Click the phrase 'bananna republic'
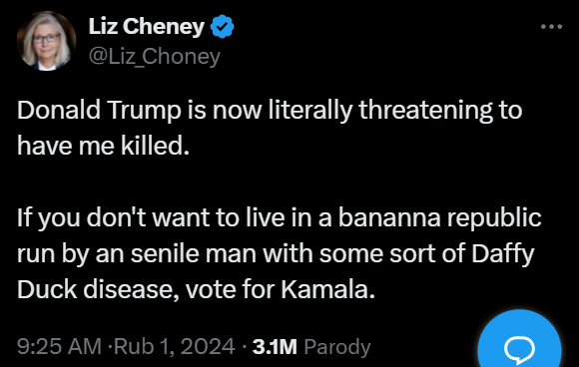Viewport: 579px width, 367px height. 440,217
